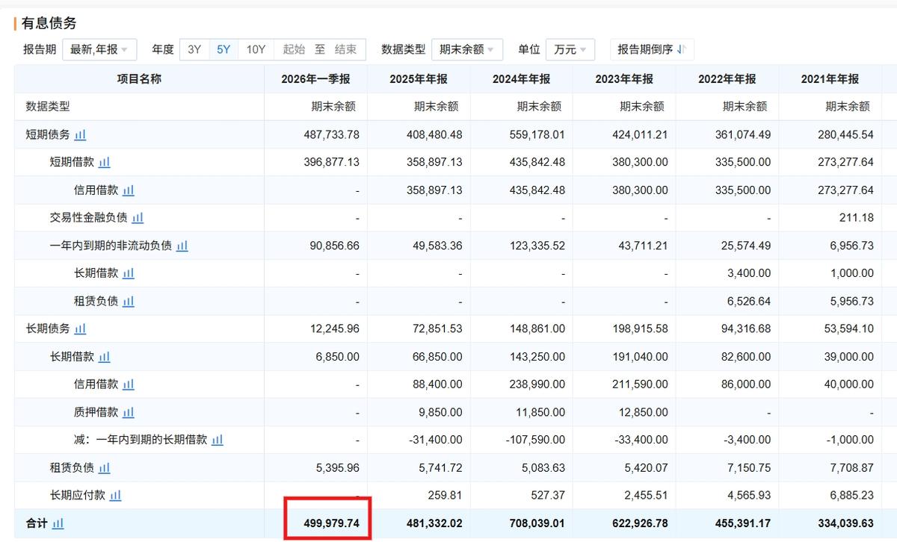Click the 2022年年报 column header
This screenshot has height=542, width=897.
point(727,79)
